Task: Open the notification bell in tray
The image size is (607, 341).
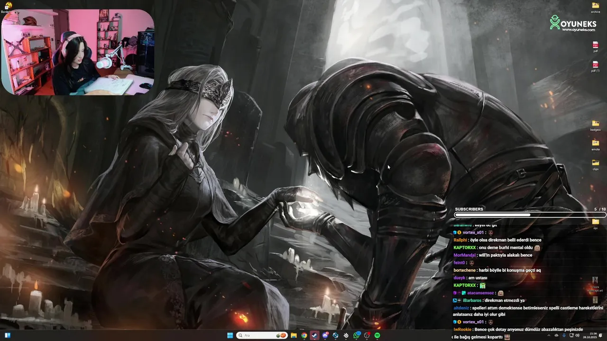Action: 601,335
